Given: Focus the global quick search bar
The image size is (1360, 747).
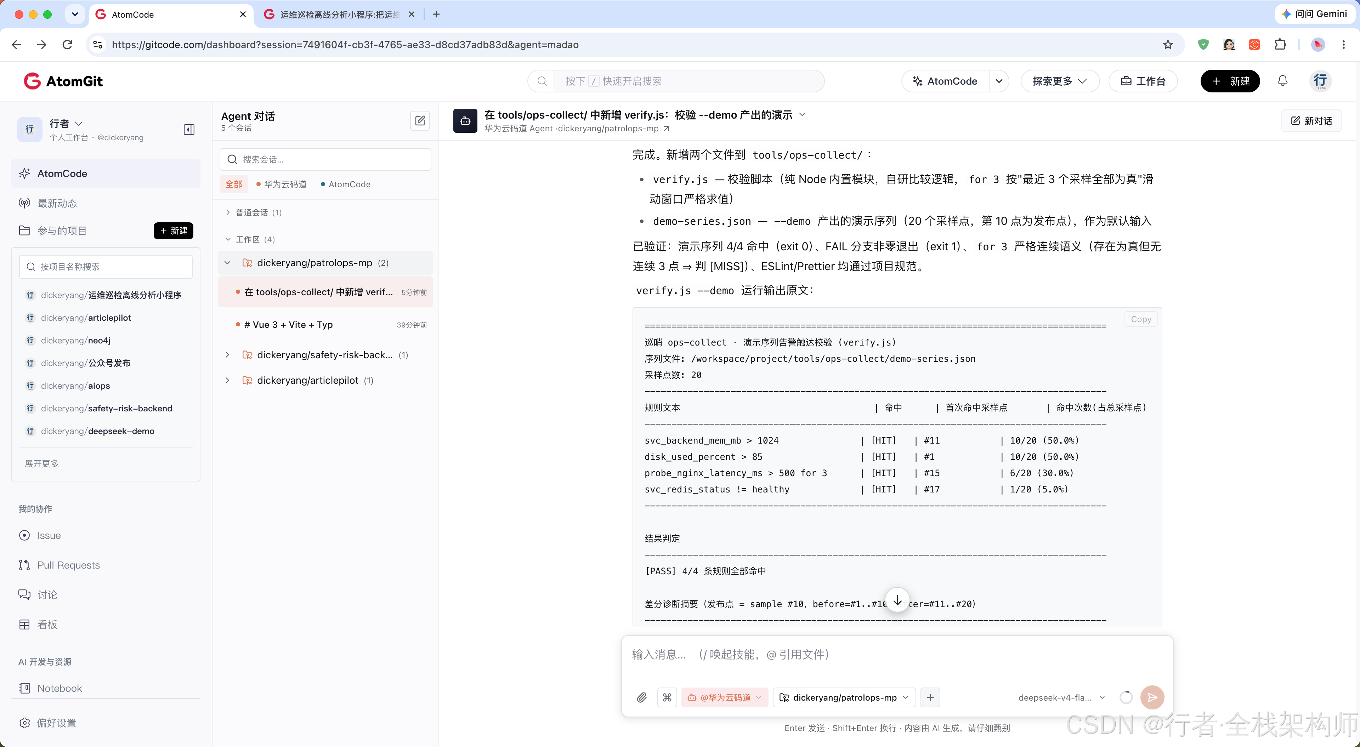Looking at the screenshot, I should pos(676,81).
